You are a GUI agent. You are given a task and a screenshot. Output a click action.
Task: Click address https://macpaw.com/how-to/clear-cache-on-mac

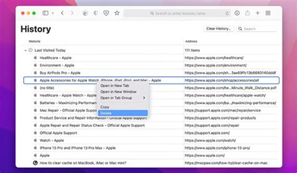point(226,163)
